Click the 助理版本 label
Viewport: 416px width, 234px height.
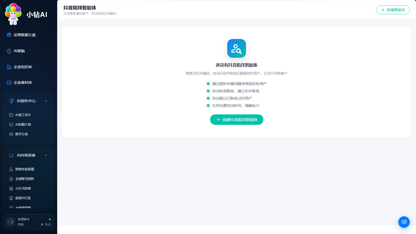pyautogui.click(x=24, y=219)
